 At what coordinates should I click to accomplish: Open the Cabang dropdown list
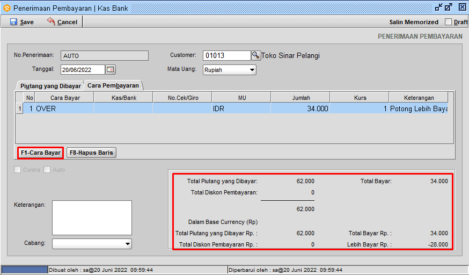coord(127,244)
